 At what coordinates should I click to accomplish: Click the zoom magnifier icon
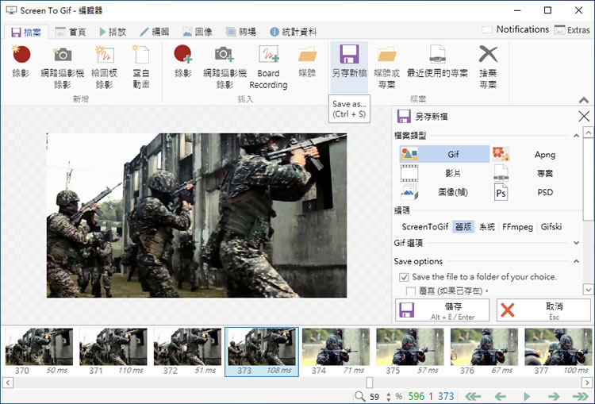tap(359, 396)
